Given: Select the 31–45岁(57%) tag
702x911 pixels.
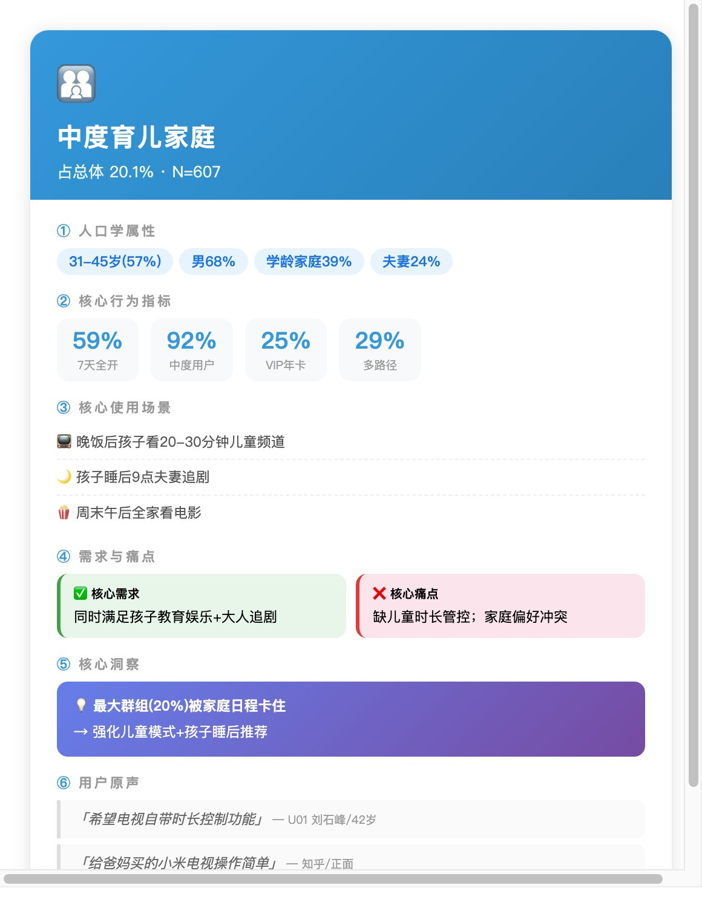Looking at the screenshot, I should tap(115, 261).
